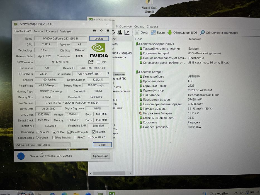
Task: Toggle the OpenCL checkbox
Action: (38, 132)
